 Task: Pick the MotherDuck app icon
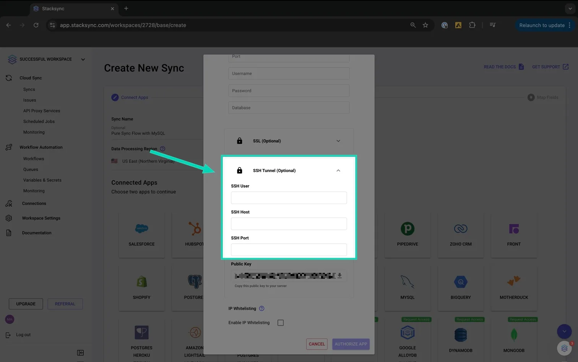pos(514,281)
